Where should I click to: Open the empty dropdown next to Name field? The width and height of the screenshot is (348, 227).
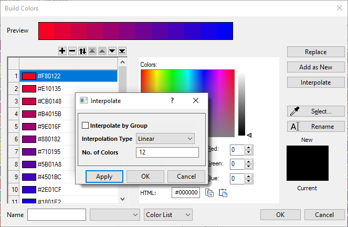(114, 215)
